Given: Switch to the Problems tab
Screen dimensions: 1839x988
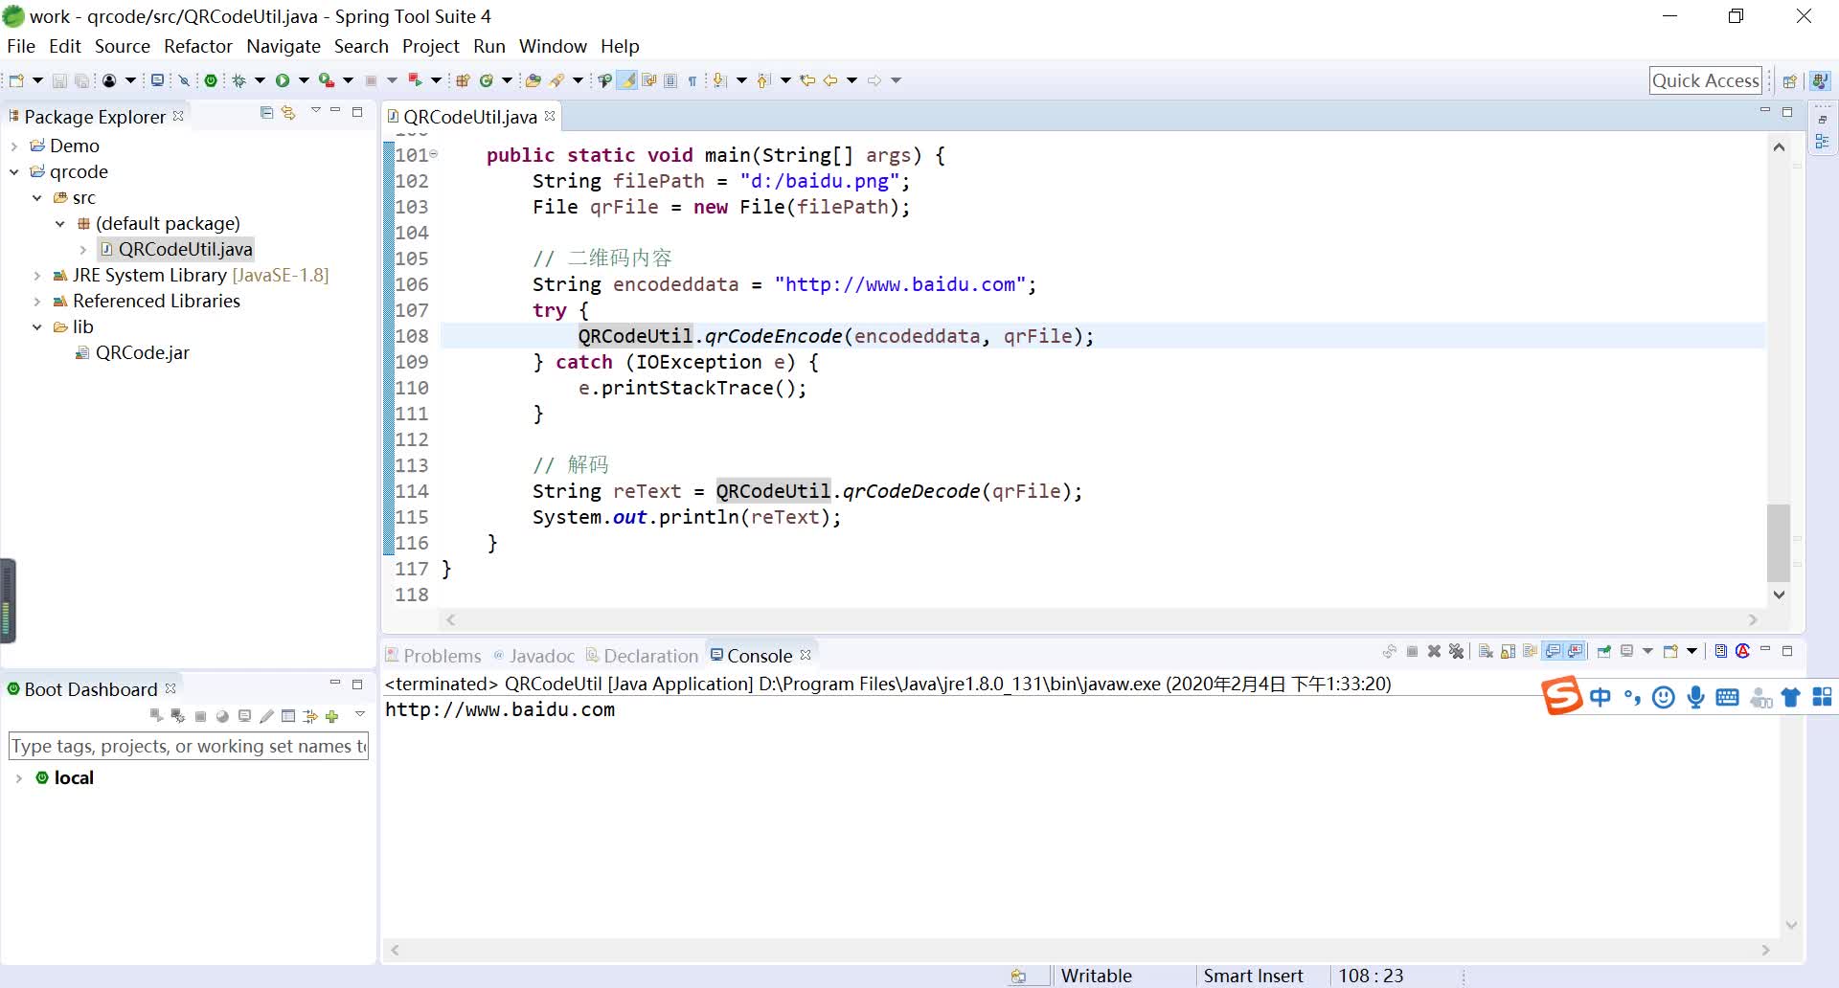Looking at the screenshot, I should click(x=433, y=656).
